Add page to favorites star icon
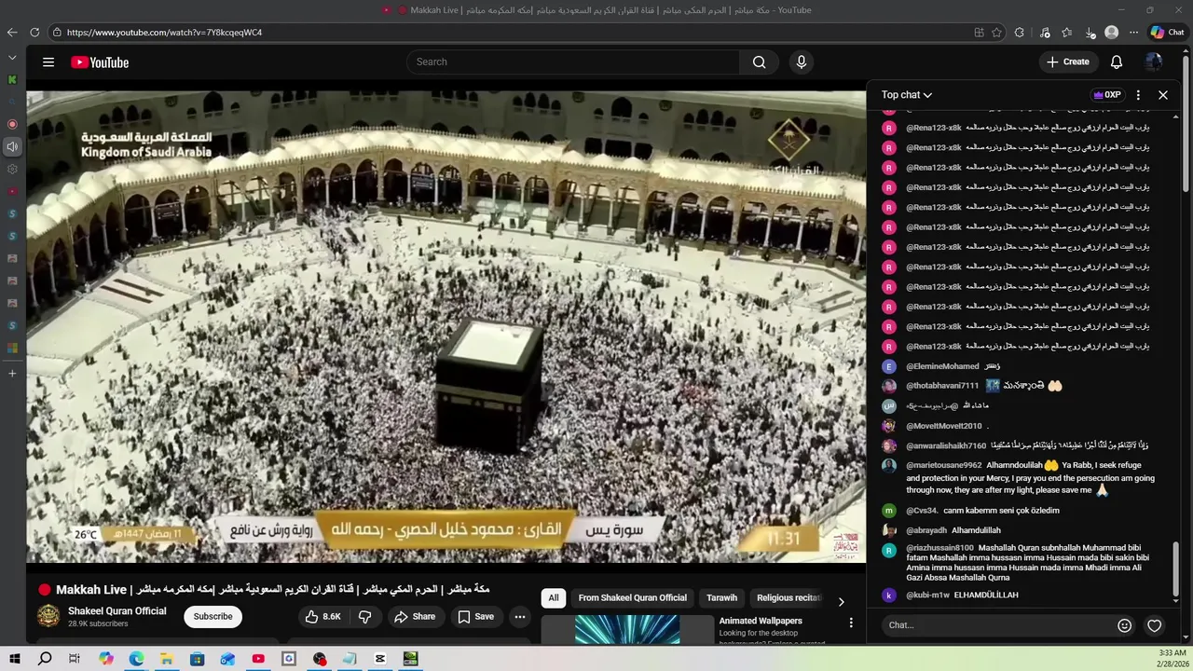Image resolution: width=1193 pixels, height=671 pixels. tap(996, 32)
